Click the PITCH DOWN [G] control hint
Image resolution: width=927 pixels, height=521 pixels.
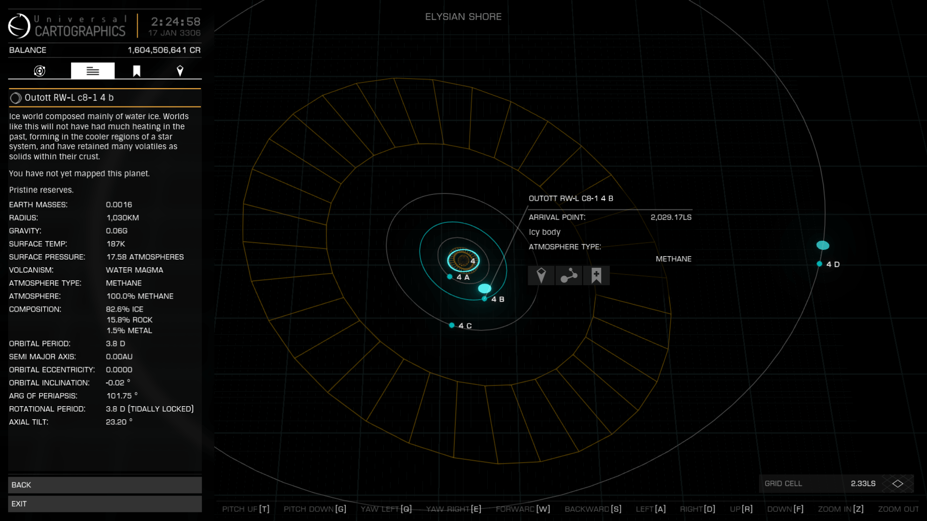point(315,509)
